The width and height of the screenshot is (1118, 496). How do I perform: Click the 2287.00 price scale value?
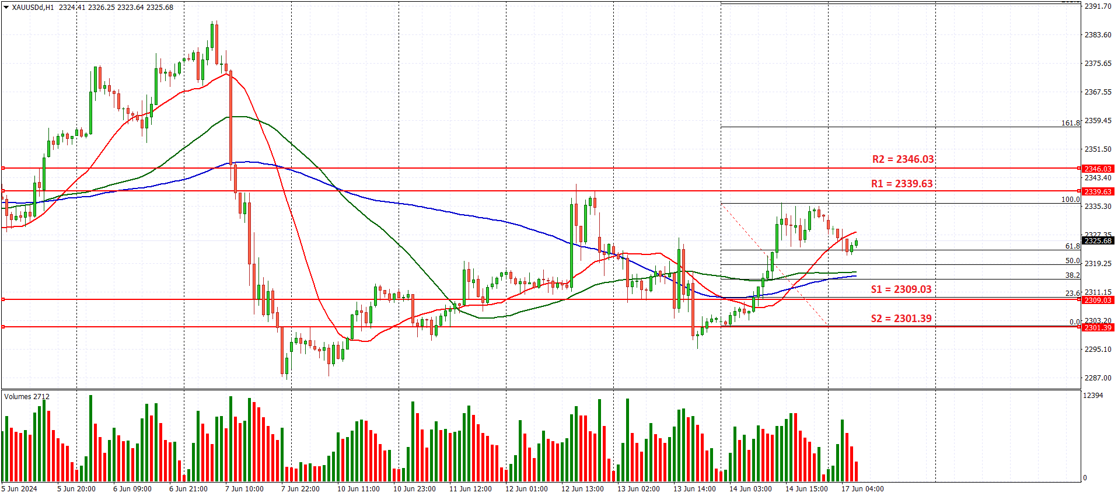point(1098,378)
